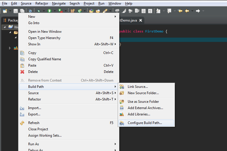Open the New wizard dropdown arrow
Image resolution: width=227 pixels, height=151 pixels.
coord(10,11)
